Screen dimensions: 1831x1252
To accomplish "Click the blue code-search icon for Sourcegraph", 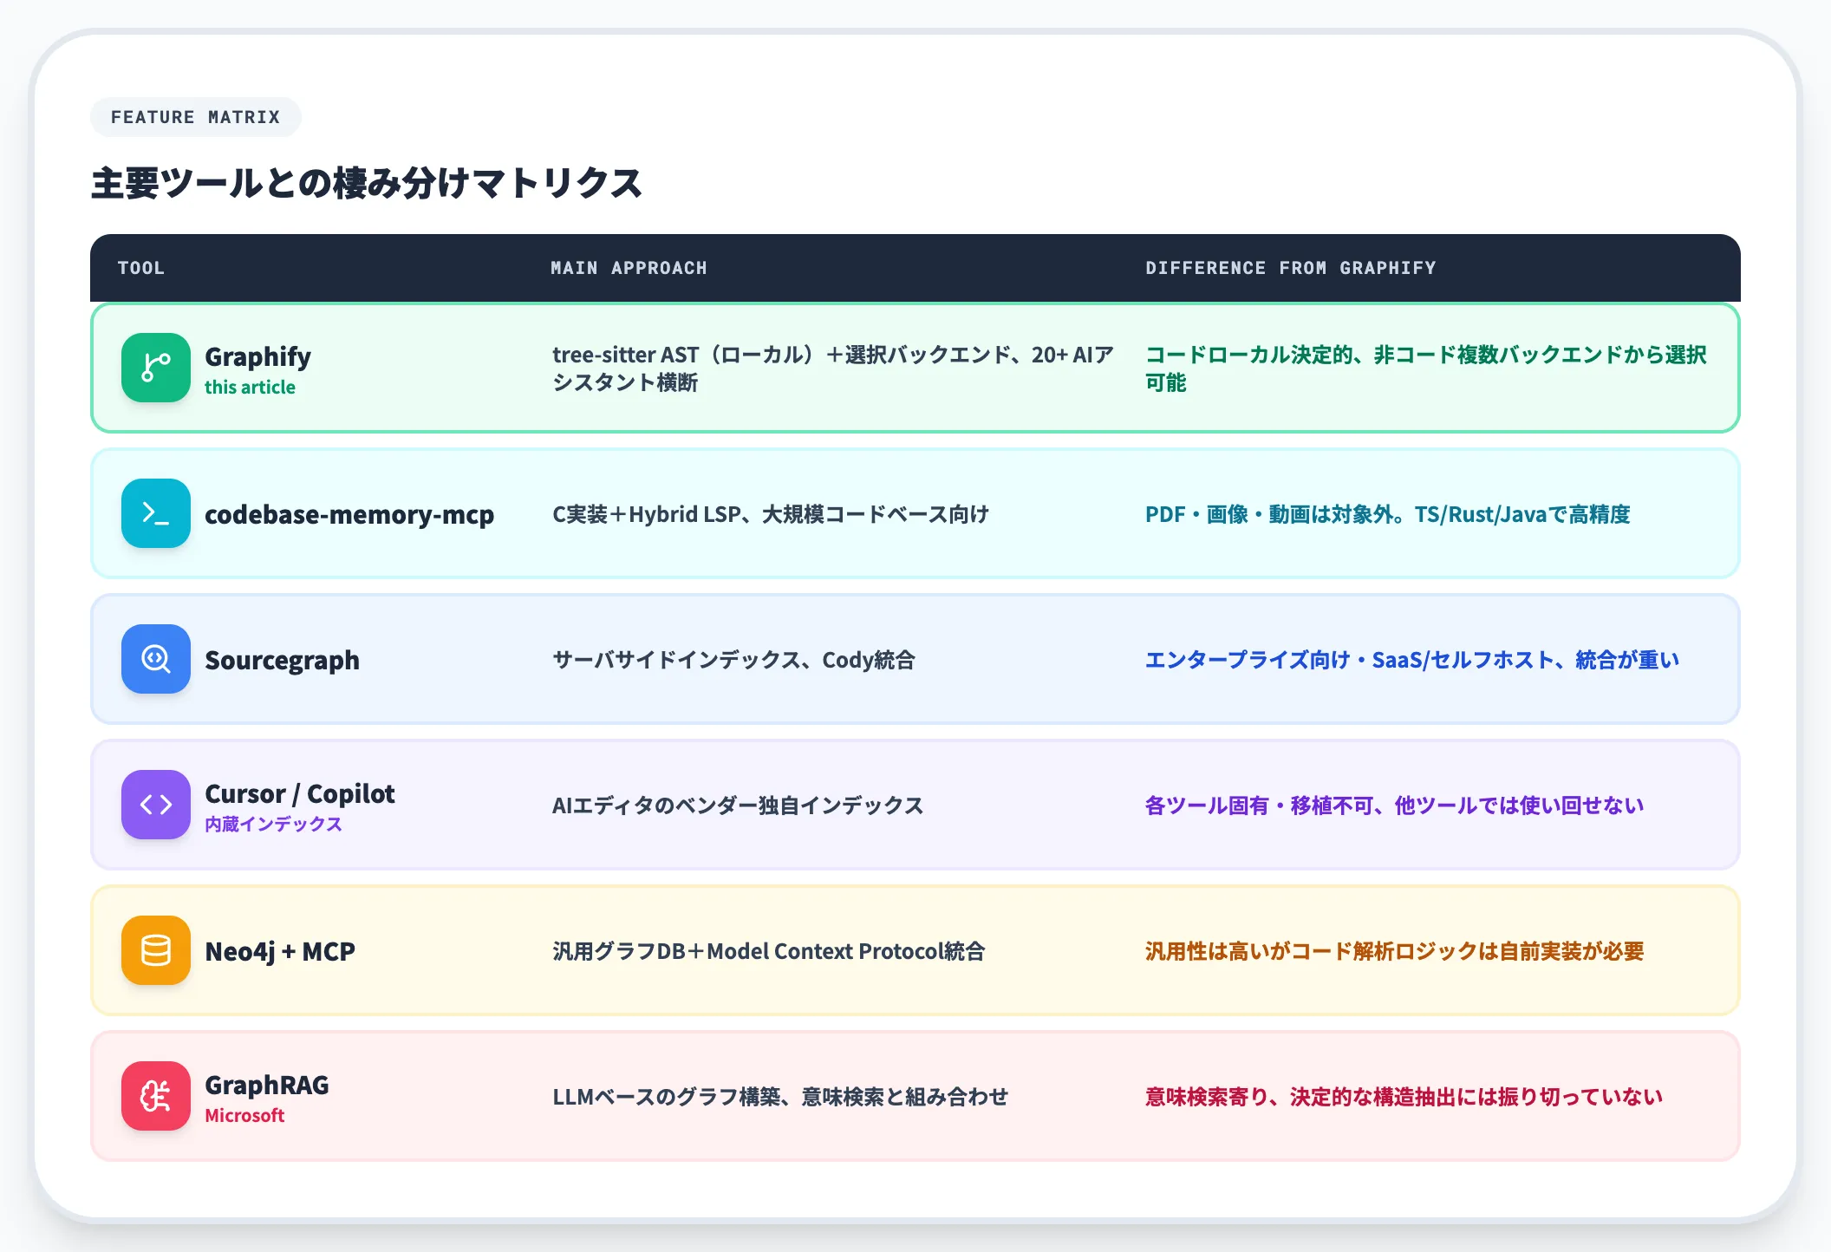I will click(156, 659).
